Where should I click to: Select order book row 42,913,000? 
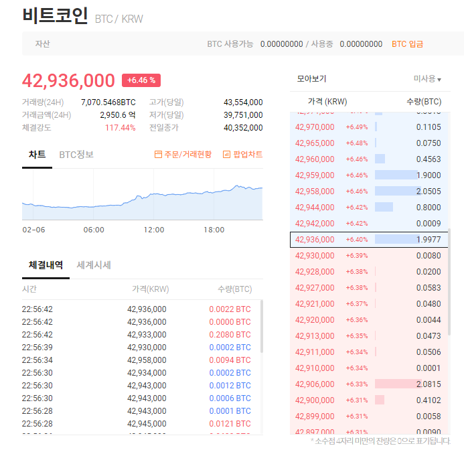(368, 336)
